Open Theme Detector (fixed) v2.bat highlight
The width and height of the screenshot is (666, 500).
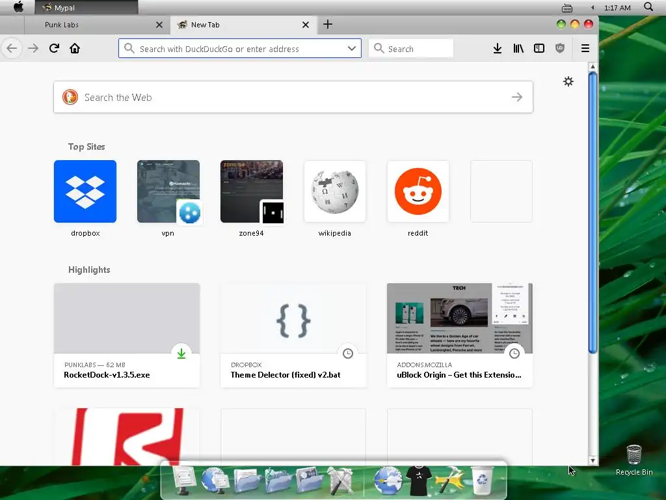coord(293,335)
